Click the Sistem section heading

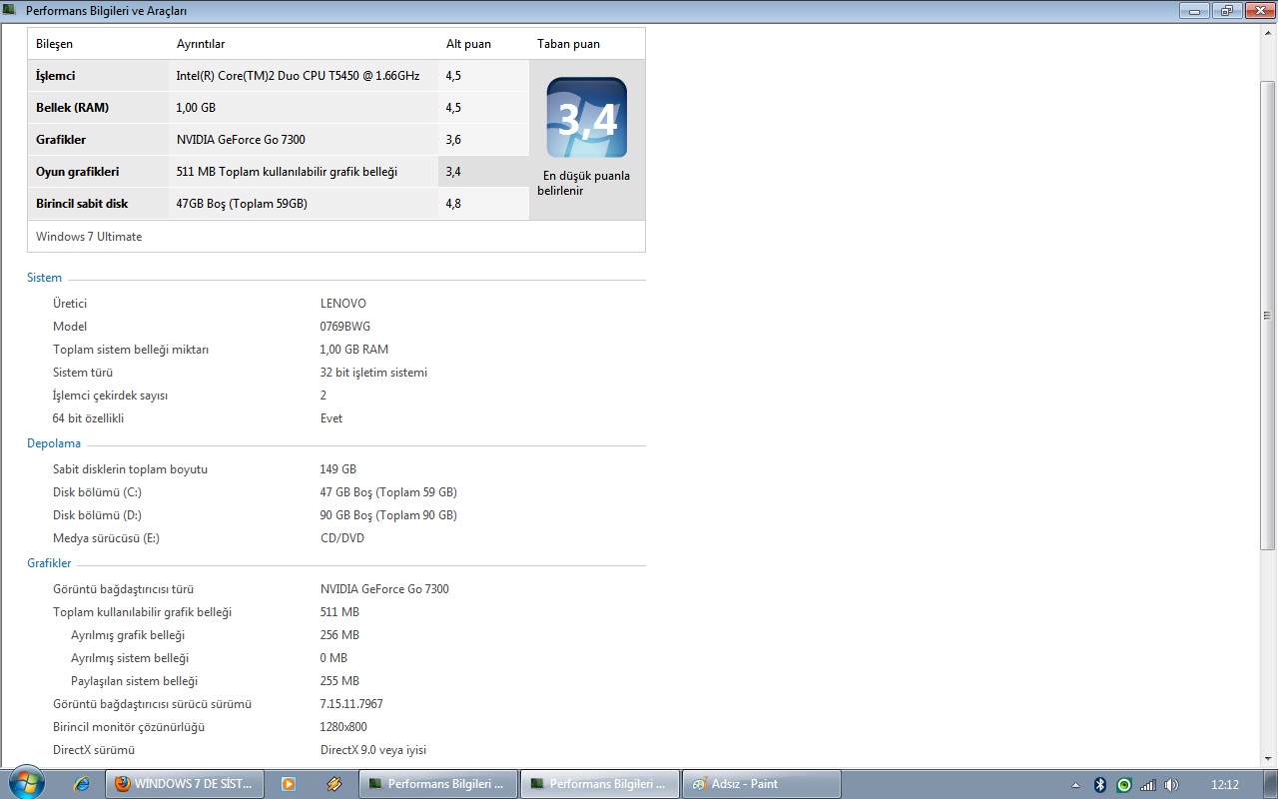point(44,278)
